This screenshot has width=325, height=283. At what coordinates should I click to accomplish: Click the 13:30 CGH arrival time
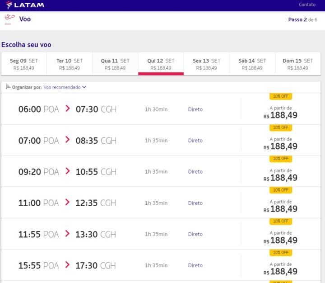pos(96,235)
